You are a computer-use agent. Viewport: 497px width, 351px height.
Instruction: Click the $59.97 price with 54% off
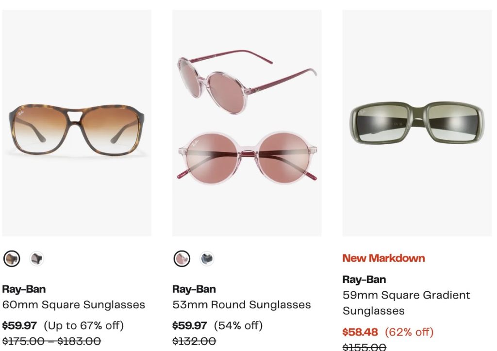190,325
